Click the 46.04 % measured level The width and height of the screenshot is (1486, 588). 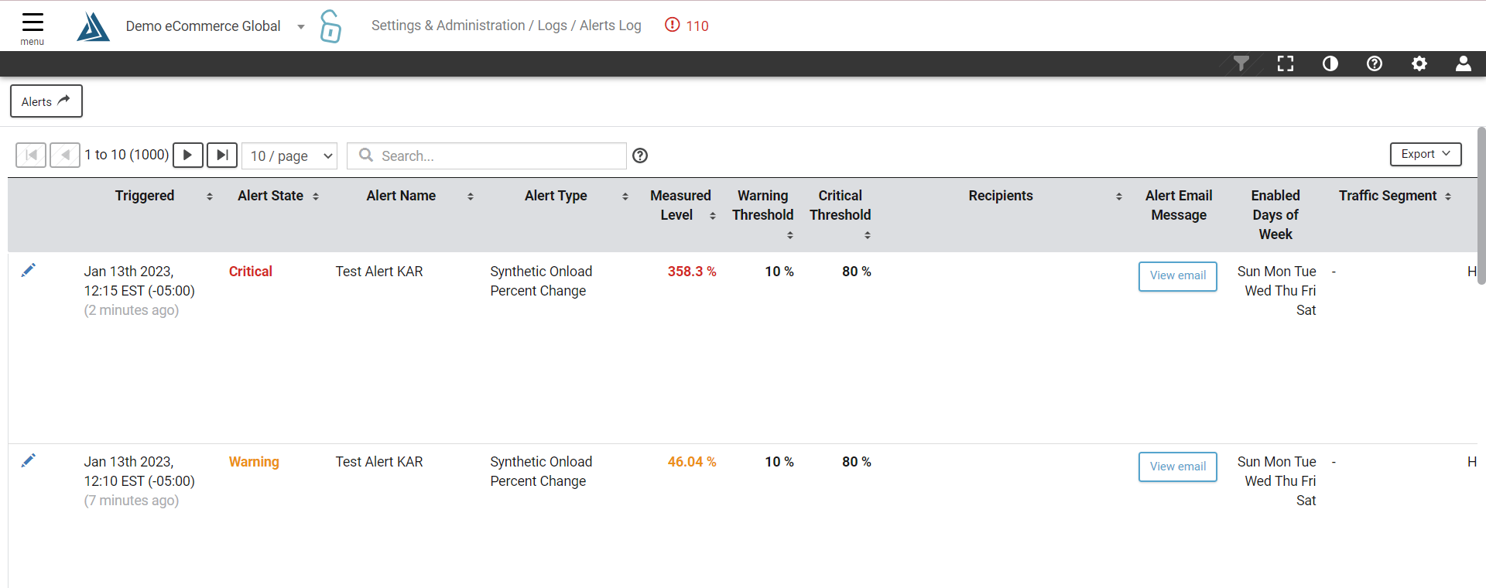coord(692,462)
